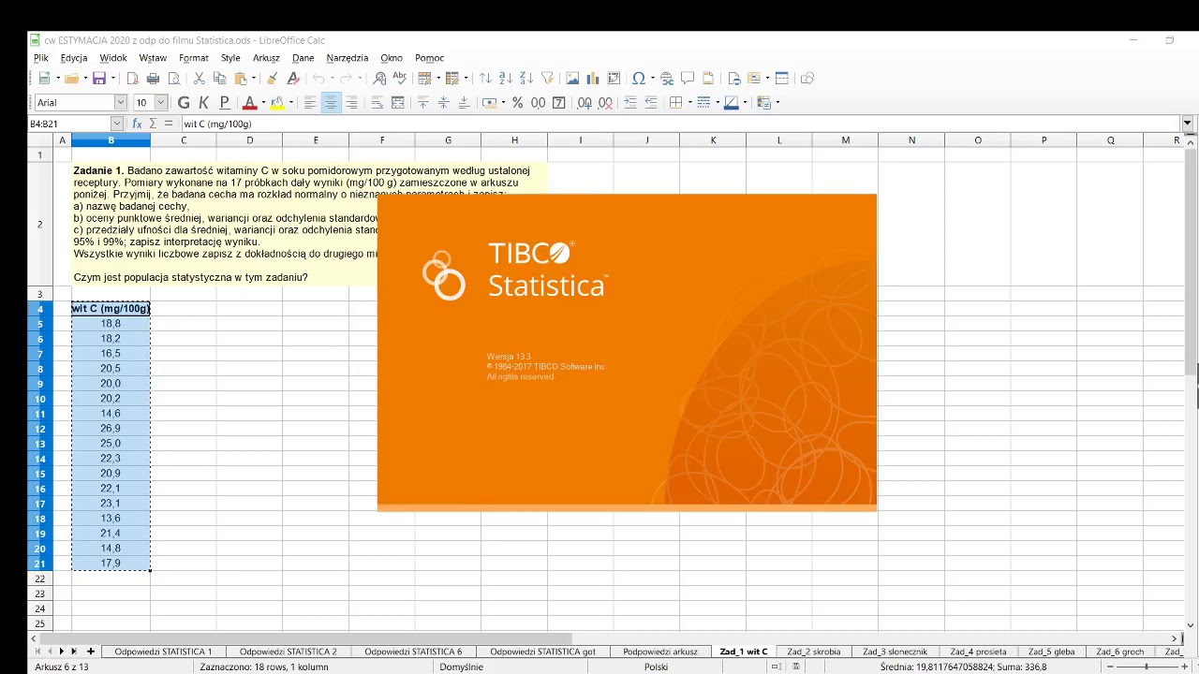Screen dimensions: 1199x674
Task: Open the Wstaw menu
Action: (x=153, y=58)
